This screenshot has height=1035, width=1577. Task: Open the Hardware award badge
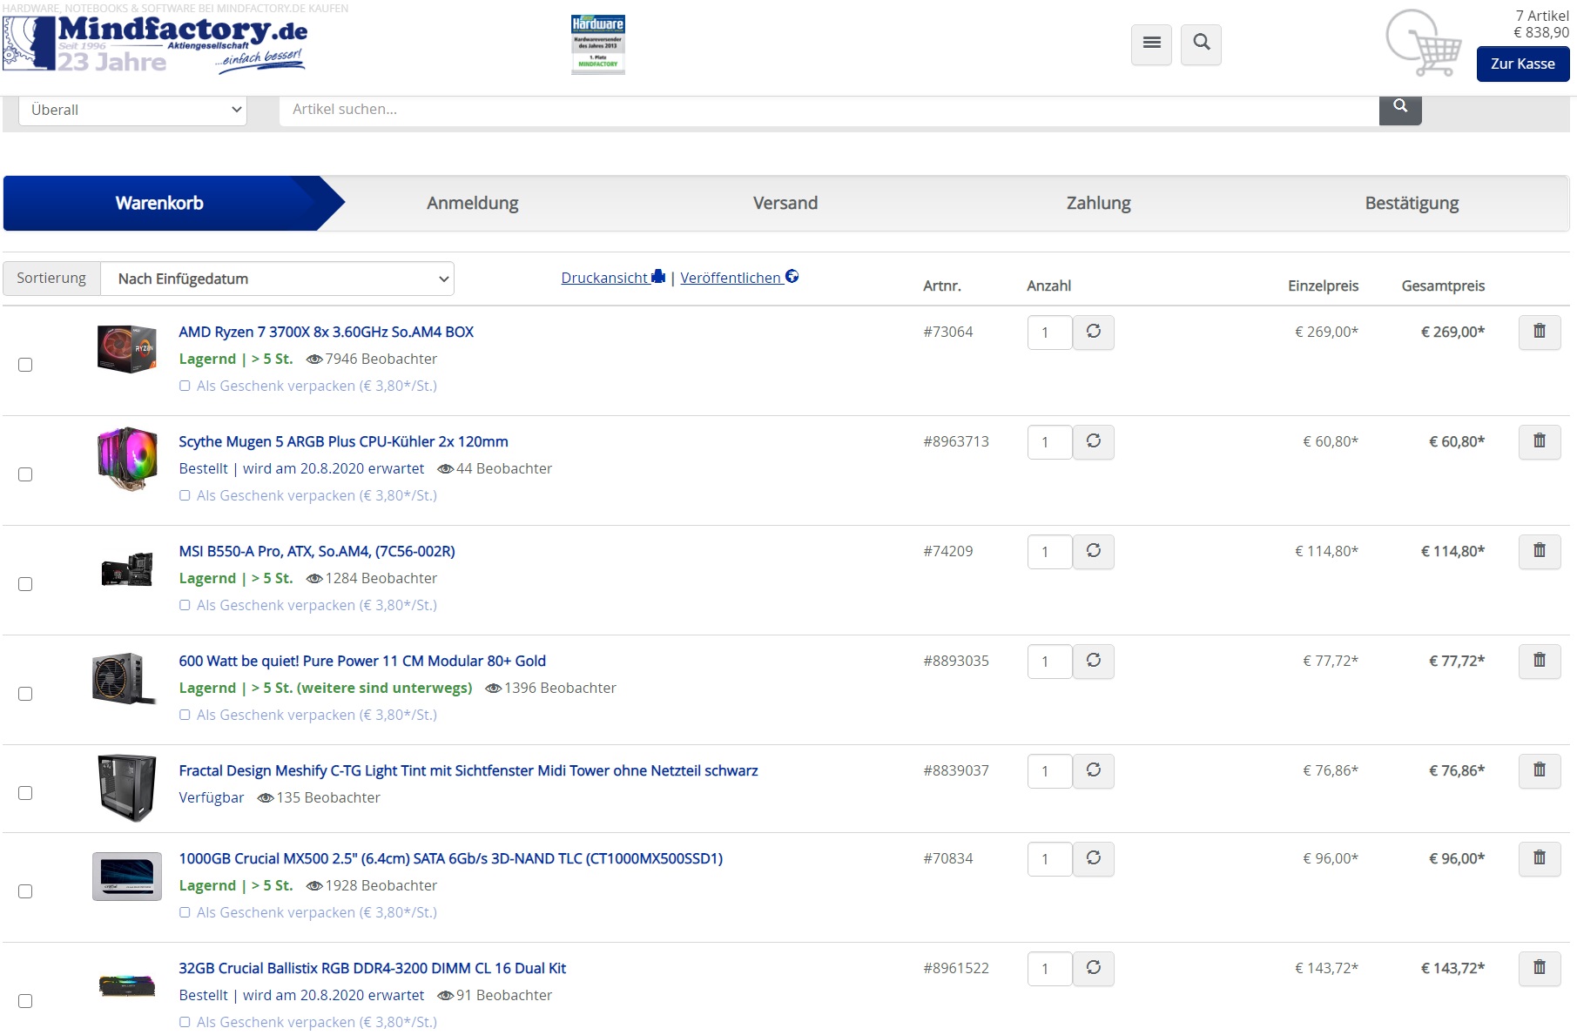point(598,44)
